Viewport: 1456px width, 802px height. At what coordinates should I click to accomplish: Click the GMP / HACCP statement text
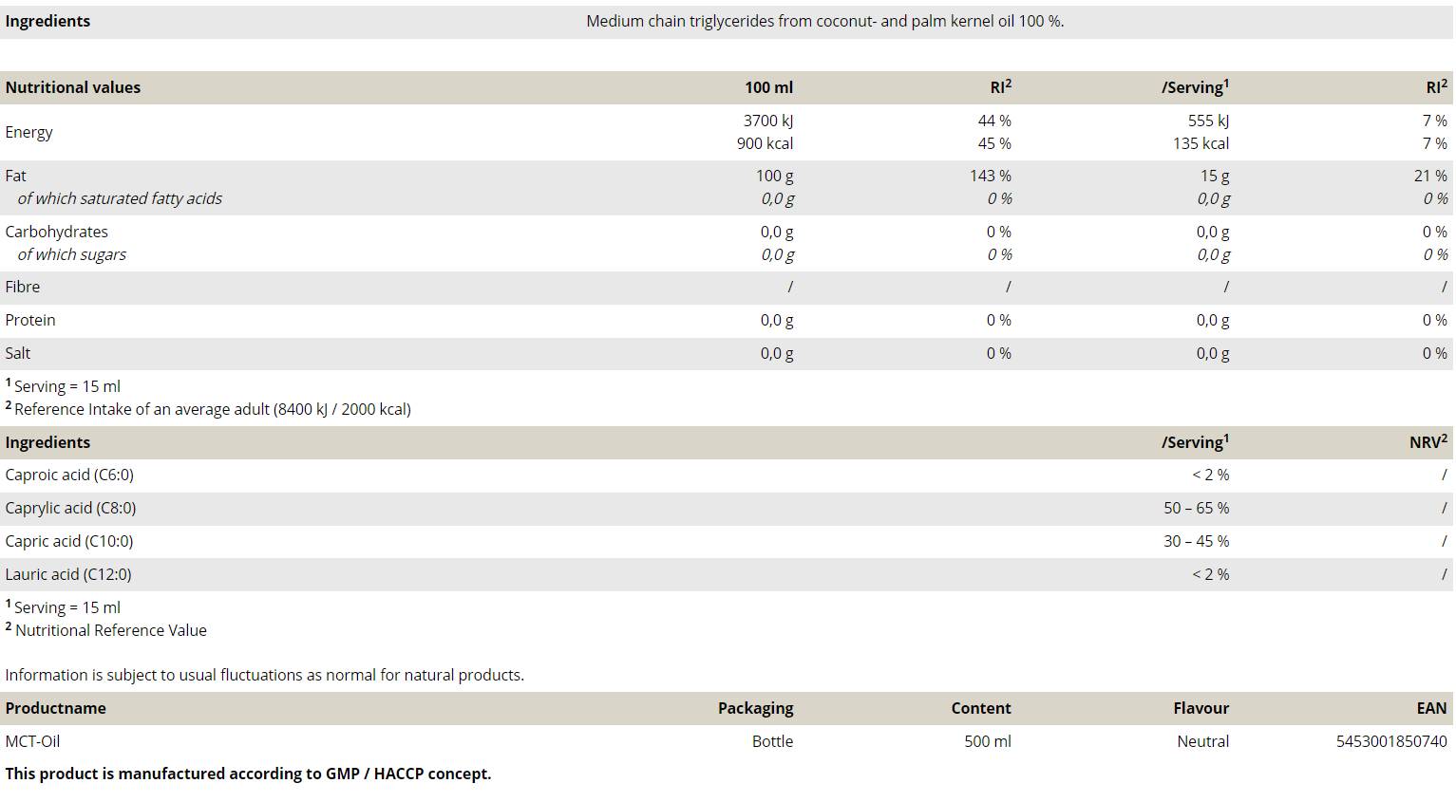[x=248, y=774]
